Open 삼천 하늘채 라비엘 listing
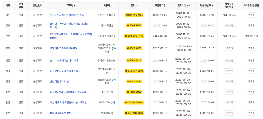This screenshot has height=119, width=263. (59, 81)
